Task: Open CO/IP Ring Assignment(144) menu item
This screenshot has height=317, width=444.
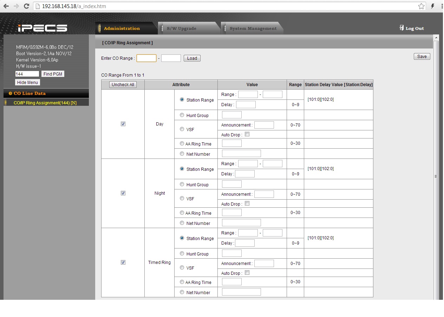Action: point(45,103)
